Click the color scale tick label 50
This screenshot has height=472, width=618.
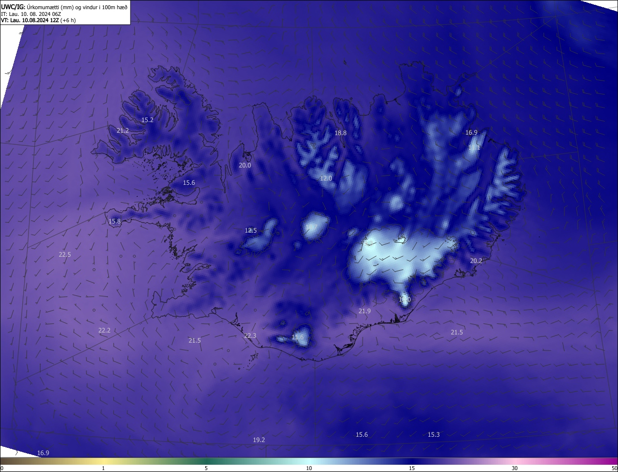pos(614,468)
